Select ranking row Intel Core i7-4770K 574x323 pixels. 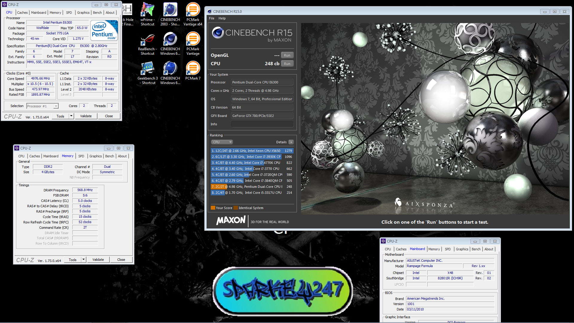coord(252,163)
